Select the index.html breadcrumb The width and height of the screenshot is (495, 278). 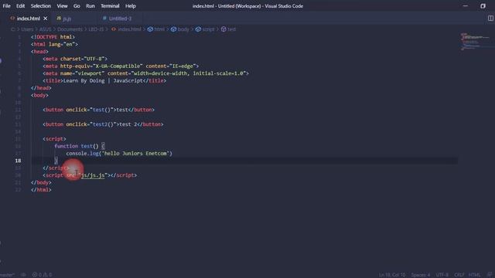129,29
